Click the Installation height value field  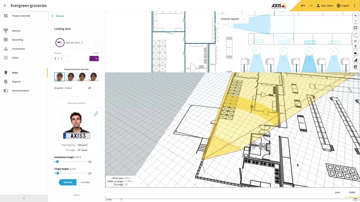[93, 162]
